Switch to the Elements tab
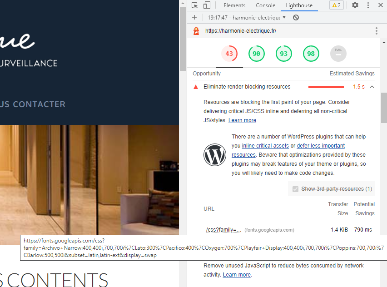Screen dimensions: 387x287 click(234, 5)
